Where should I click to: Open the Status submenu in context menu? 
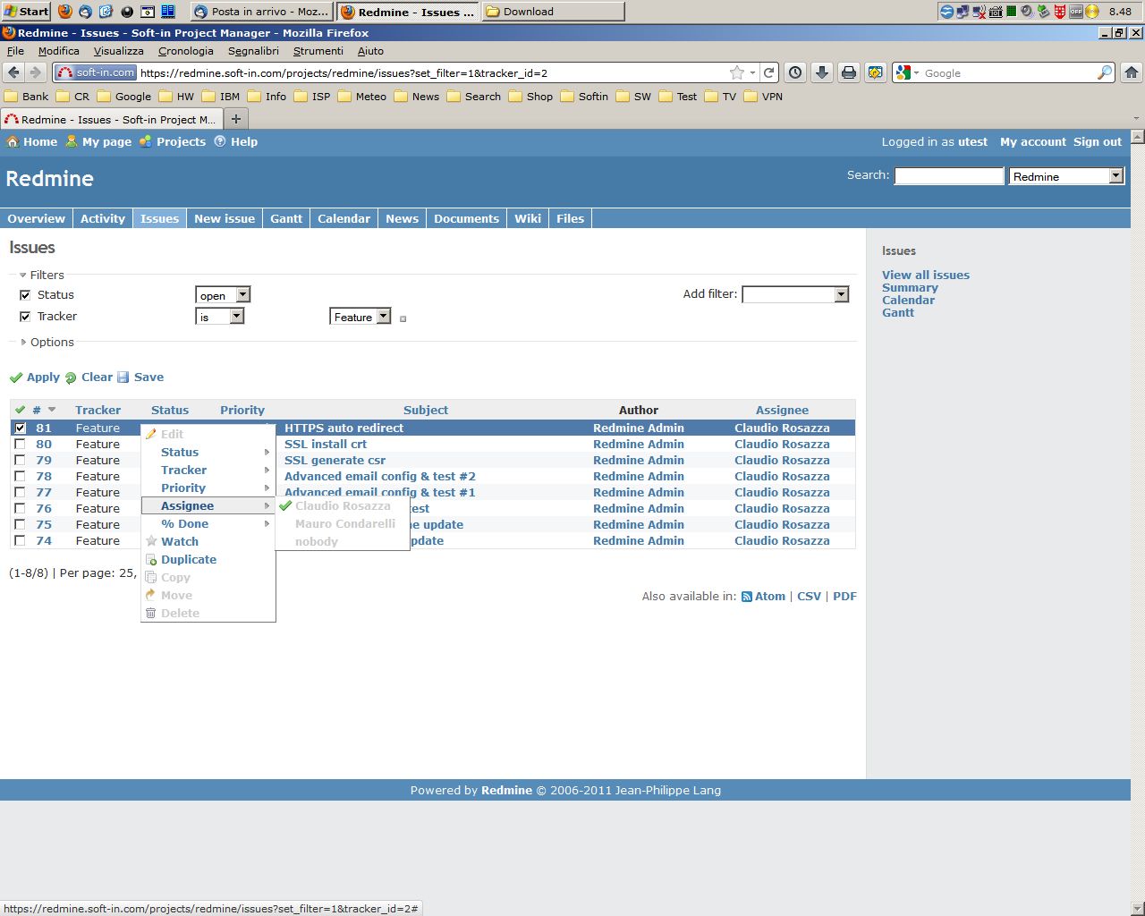tap(208, 452)
